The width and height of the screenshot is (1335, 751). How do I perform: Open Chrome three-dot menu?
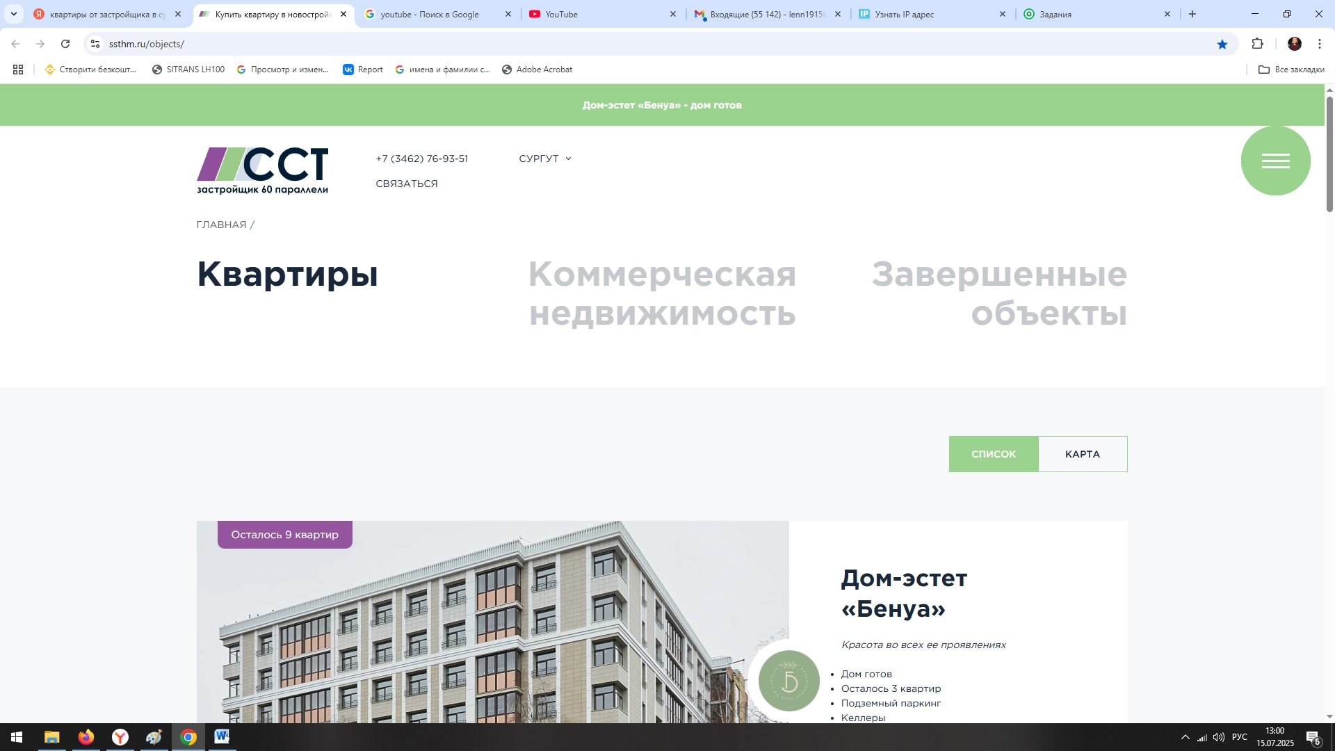click(1319, 44)
